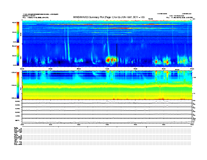Click the WIND/WAVES Summary Plot title text

(x=109, y=17)
